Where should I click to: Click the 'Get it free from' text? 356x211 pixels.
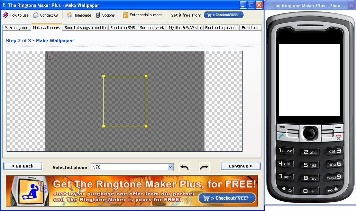point(186,15)
